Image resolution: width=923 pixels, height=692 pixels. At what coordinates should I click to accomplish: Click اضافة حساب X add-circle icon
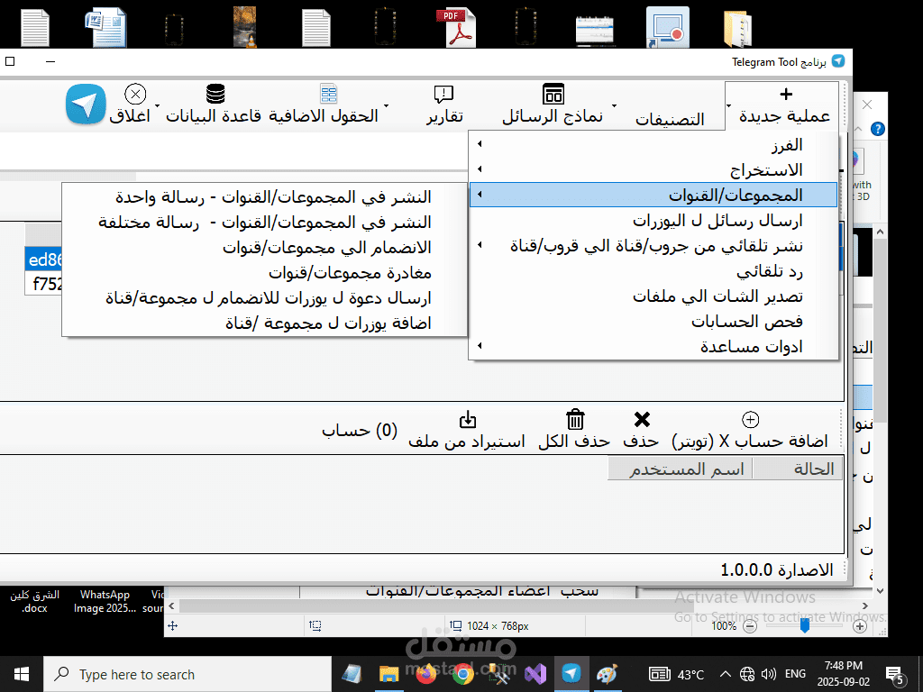click(x=750, y=420)
